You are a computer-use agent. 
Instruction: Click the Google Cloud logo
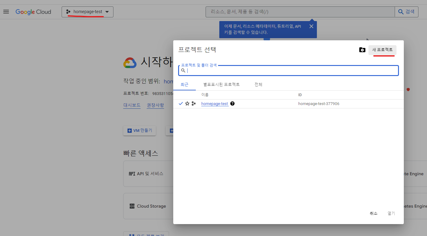point(33,12)
